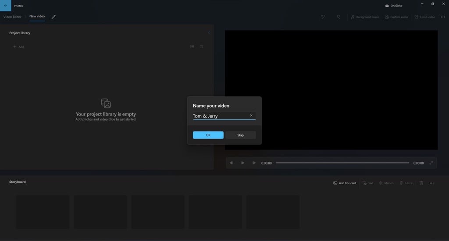Minimize the Photos window
This screenshot has height=241, width=449.
[422, 3]
